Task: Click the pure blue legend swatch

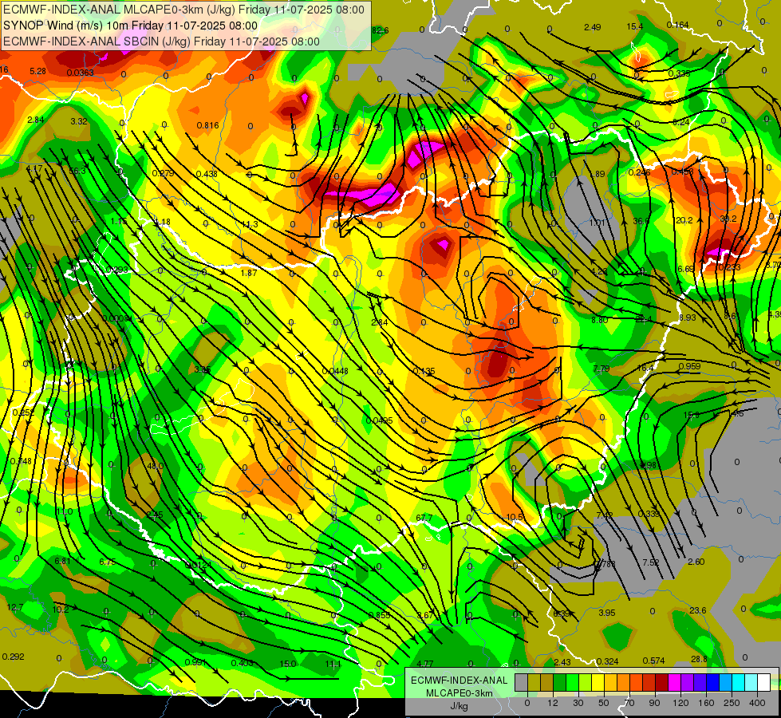Action: (713, 683)
